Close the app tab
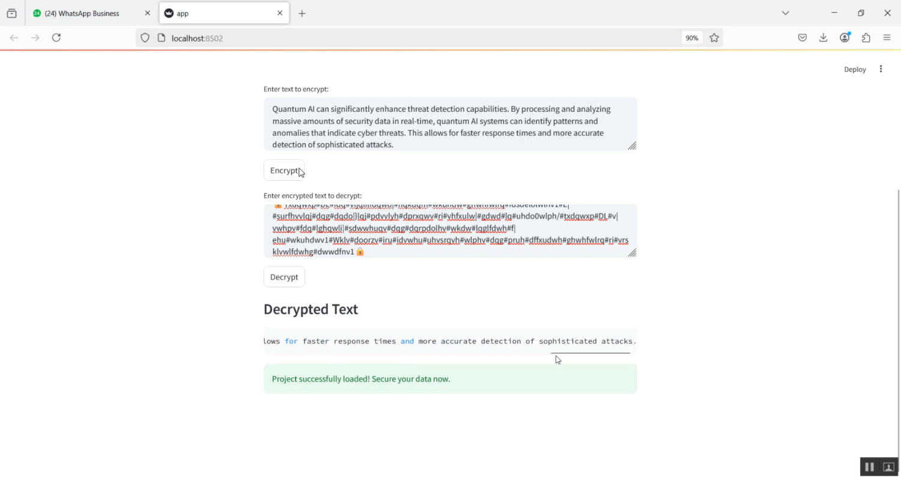The height and width of the screenshot is (477, 901). point(280,13)
